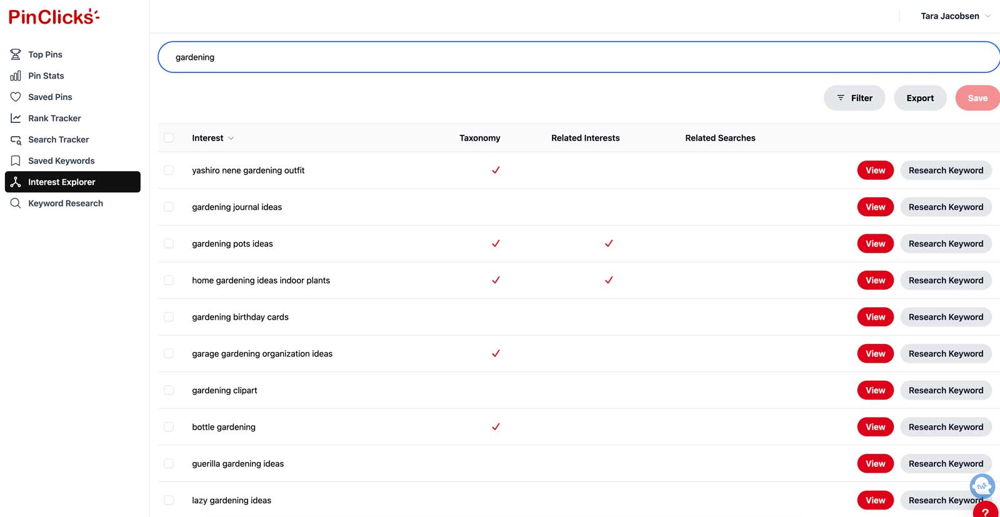Click the gardening search input field

pos(578,57)
